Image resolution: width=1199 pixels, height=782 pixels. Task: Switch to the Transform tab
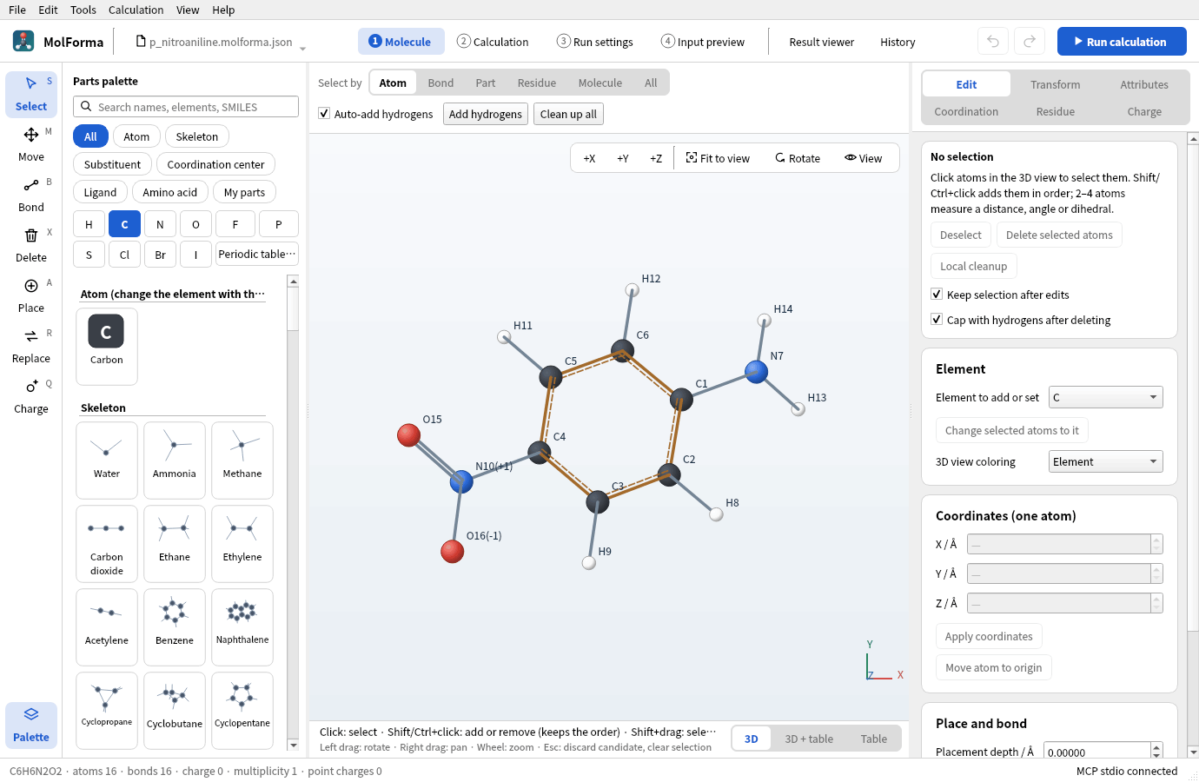[x=1056, y=84]
